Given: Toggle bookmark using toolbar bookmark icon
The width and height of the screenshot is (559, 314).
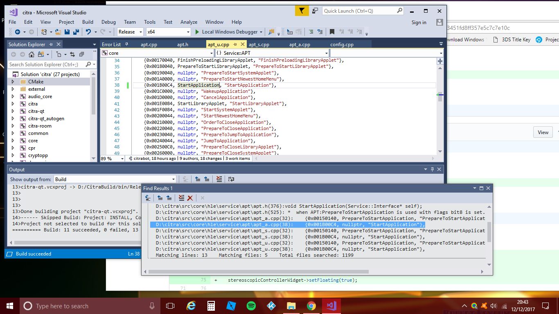Looking at the screenshot, I should point(332,32).
